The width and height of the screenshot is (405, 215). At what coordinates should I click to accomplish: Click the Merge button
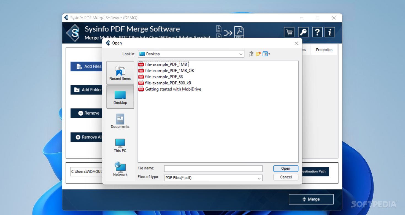pos(311,199)
